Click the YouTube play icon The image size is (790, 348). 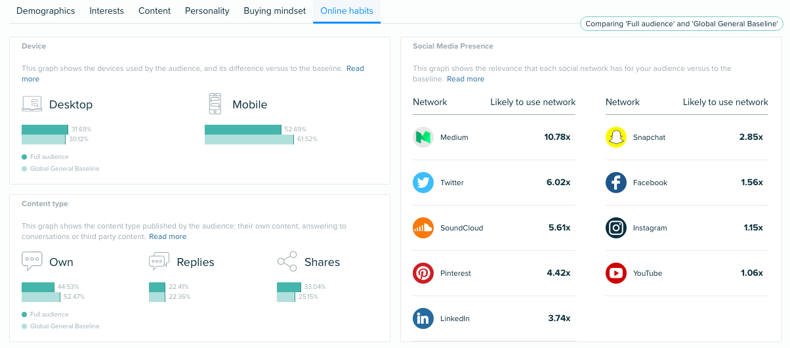click(x=616, y=273)
